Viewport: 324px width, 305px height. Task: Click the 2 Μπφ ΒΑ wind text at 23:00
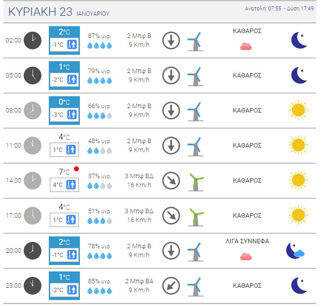coord(139,281)
